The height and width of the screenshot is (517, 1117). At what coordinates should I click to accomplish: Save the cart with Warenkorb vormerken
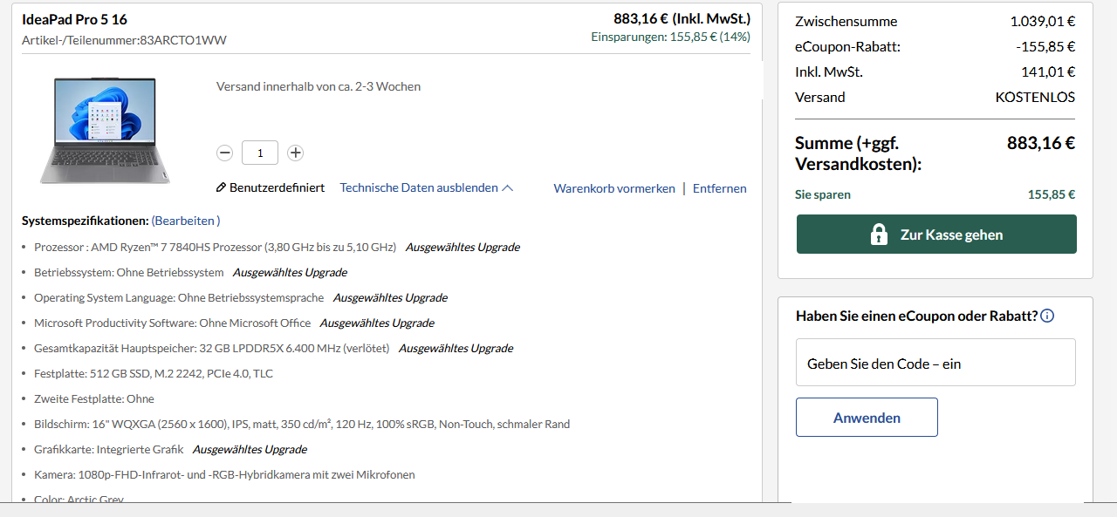[x=614, y=188]
